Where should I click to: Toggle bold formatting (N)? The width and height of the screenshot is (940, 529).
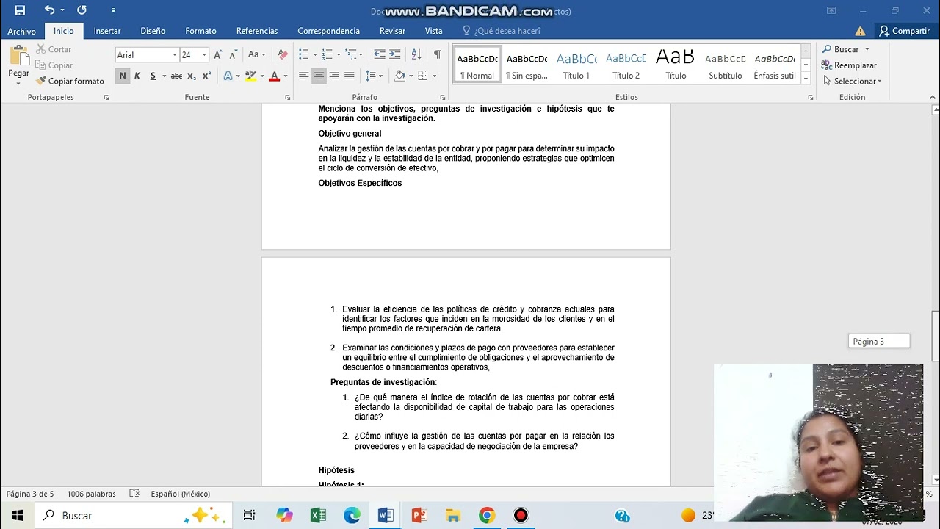[123, 76]
